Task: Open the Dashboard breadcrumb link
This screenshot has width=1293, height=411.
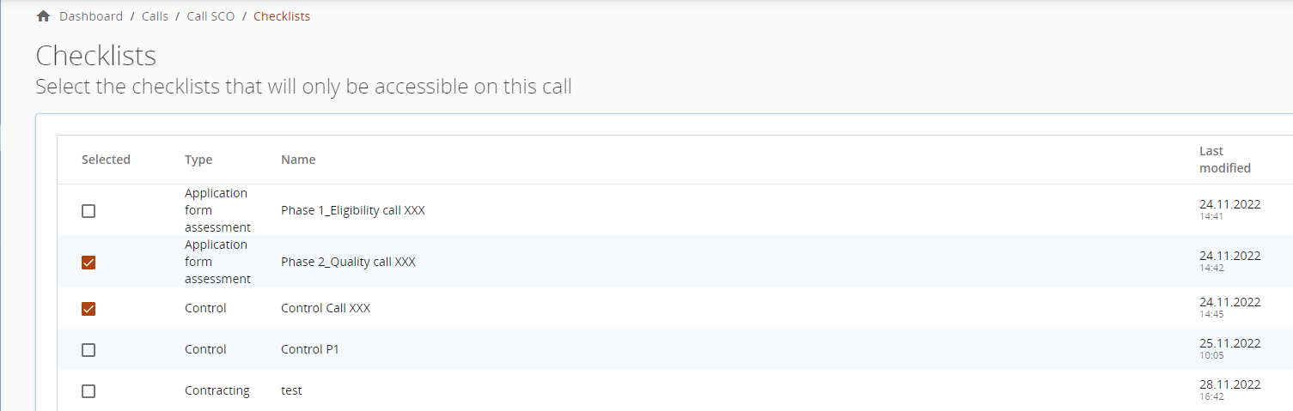Action: point(91,16)
